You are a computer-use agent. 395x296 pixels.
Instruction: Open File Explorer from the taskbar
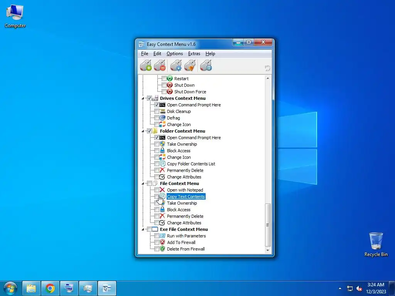[31, 288]
